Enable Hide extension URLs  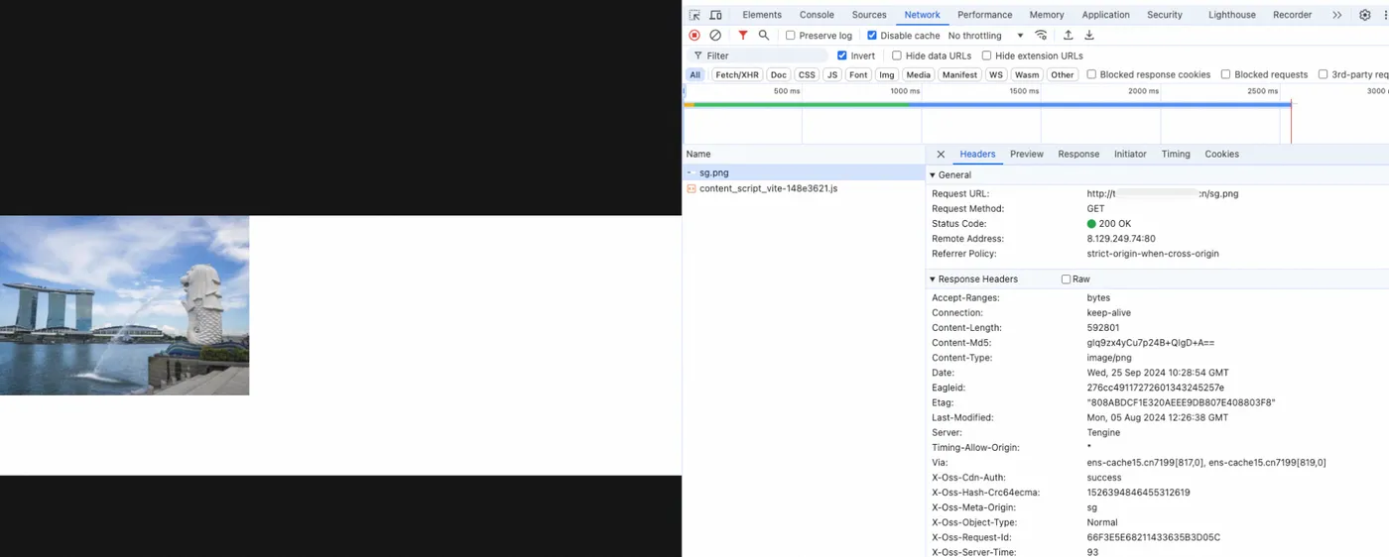[986, 56]
